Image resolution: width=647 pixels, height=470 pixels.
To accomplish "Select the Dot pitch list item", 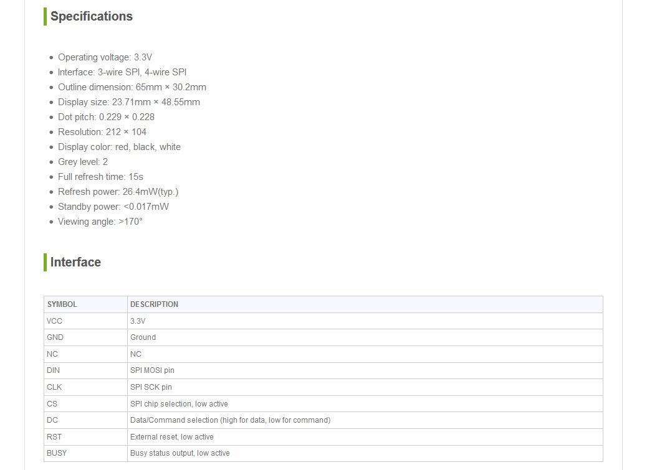I will click(x=106, y=117).
